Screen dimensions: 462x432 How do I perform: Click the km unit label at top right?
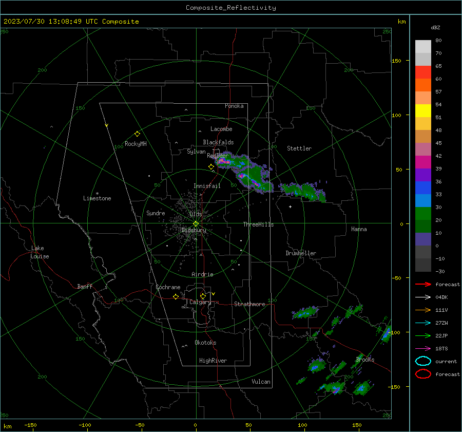pos(401,22)
